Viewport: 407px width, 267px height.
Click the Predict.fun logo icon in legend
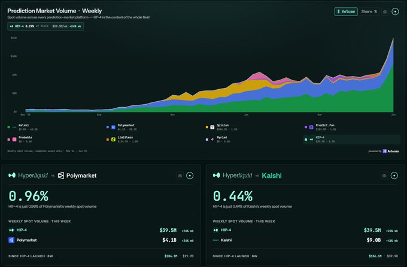pos(311,127)
